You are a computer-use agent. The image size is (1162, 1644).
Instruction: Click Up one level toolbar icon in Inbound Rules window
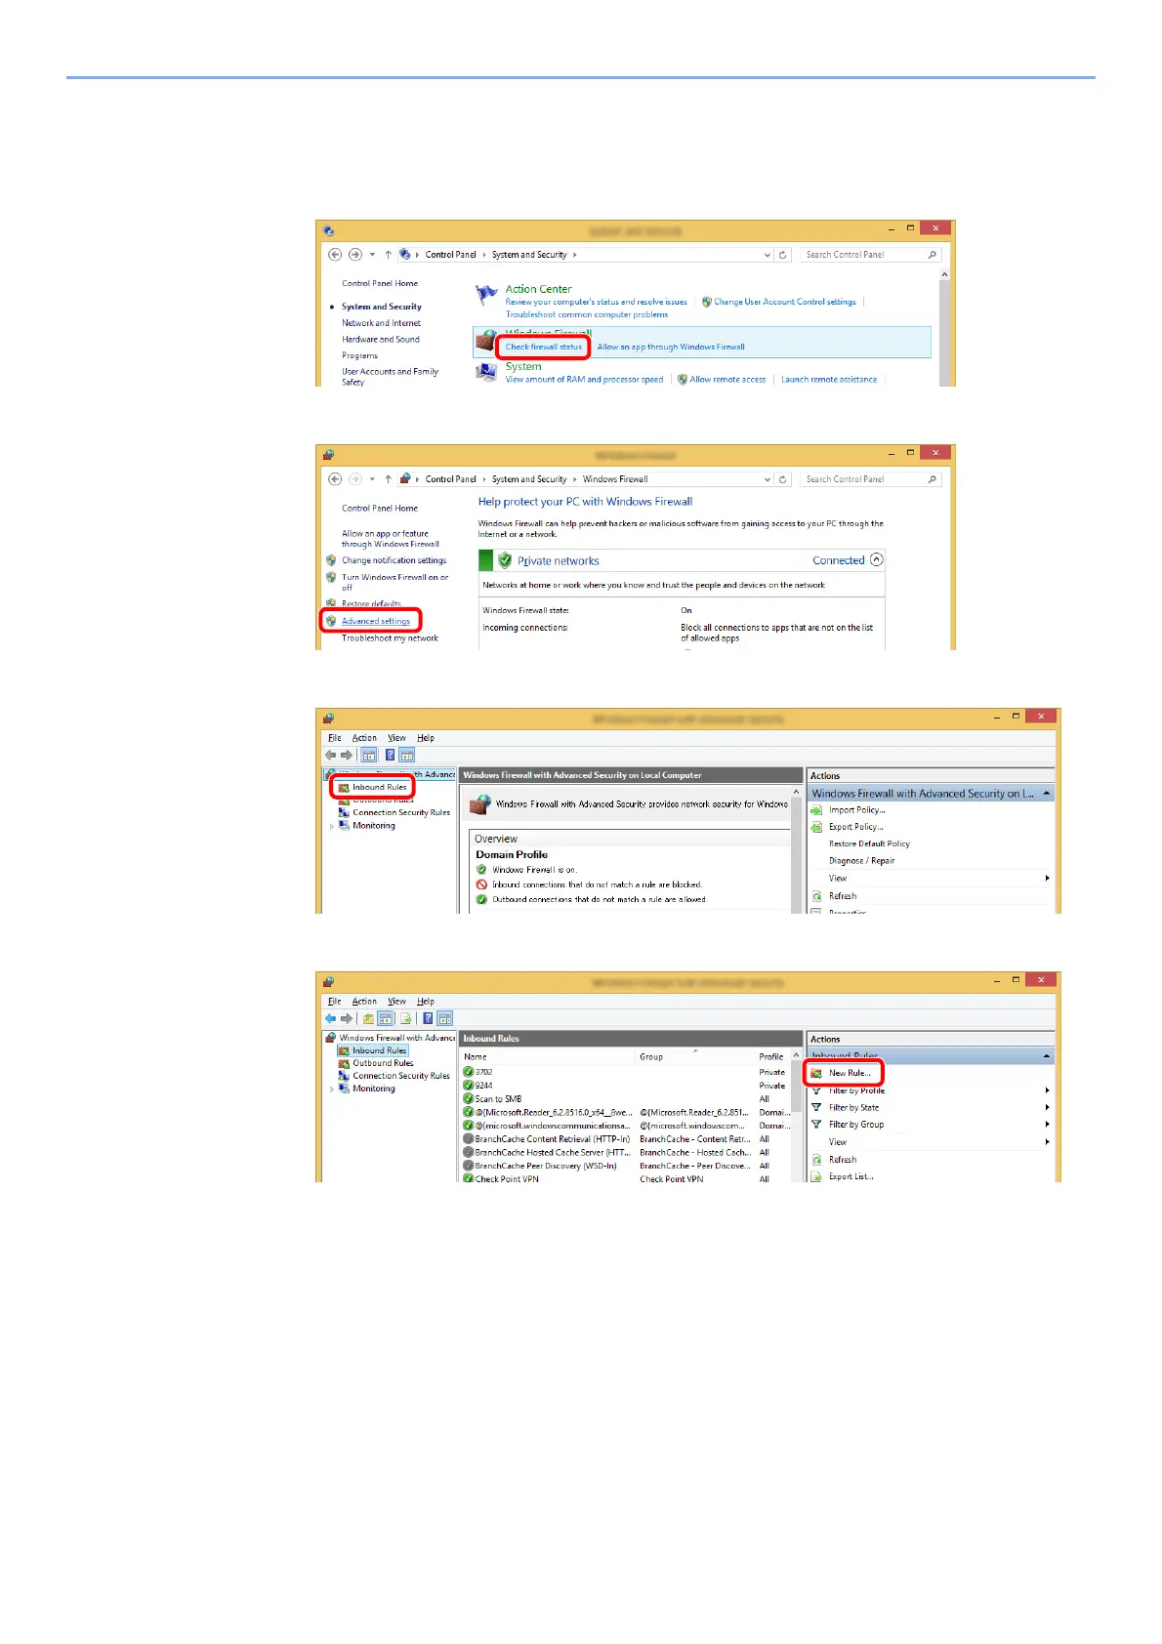coord(369,1018)
